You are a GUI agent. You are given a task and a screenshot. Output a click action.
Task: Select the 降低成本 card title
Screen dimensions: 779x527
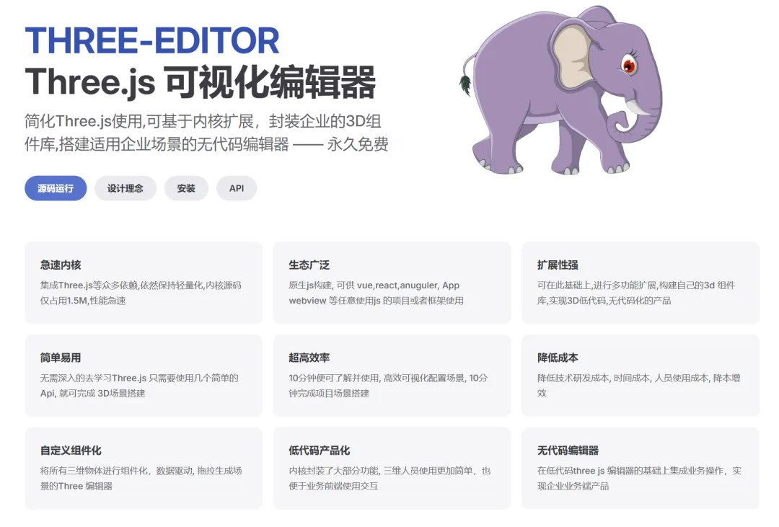coord(558,358)
